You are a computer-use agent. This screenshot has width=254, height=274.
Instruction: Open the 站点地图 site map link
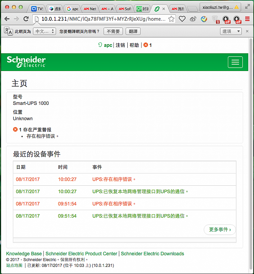pyautogui.click(x=14, y=265)
